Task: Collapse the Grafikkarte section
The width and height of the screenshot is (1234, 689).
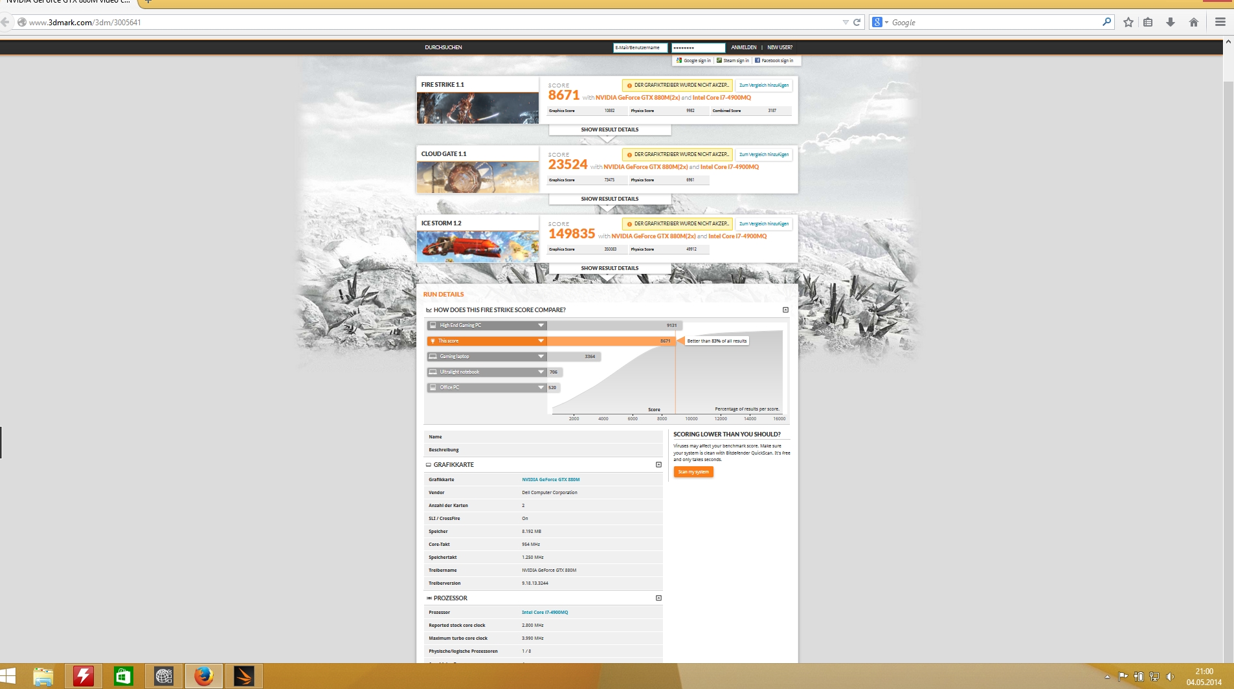Action: coord(658,465)
